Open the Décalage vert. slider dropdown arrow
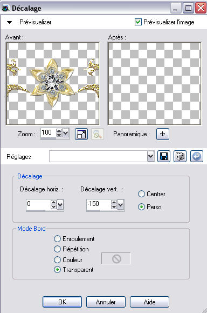The image size is (207, 313). click(x=121, y=204)
